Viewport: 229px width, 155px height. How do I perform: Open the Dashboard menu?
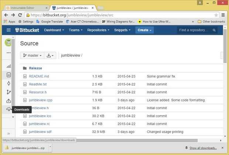tap(54, 30)
